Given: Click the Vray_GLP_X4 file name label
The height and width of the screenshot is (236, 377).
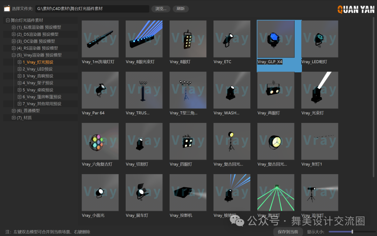Looking at the screenshot, I should click(270, 62).
